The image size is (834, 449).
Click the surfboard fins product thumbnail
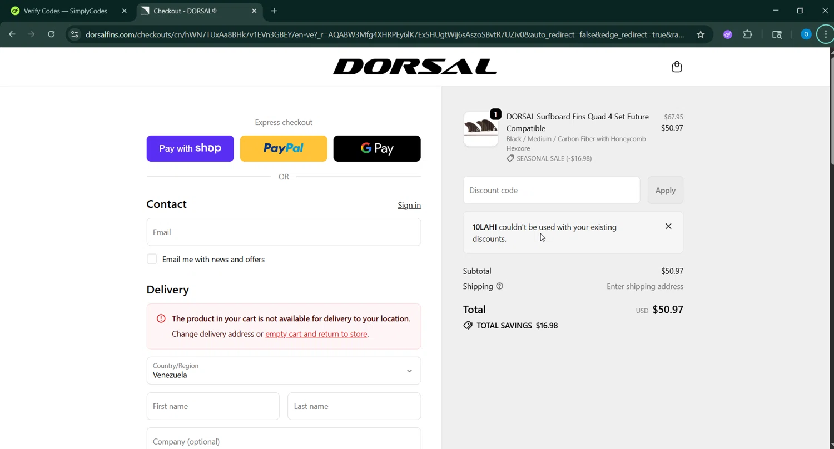tap(481, 129)
